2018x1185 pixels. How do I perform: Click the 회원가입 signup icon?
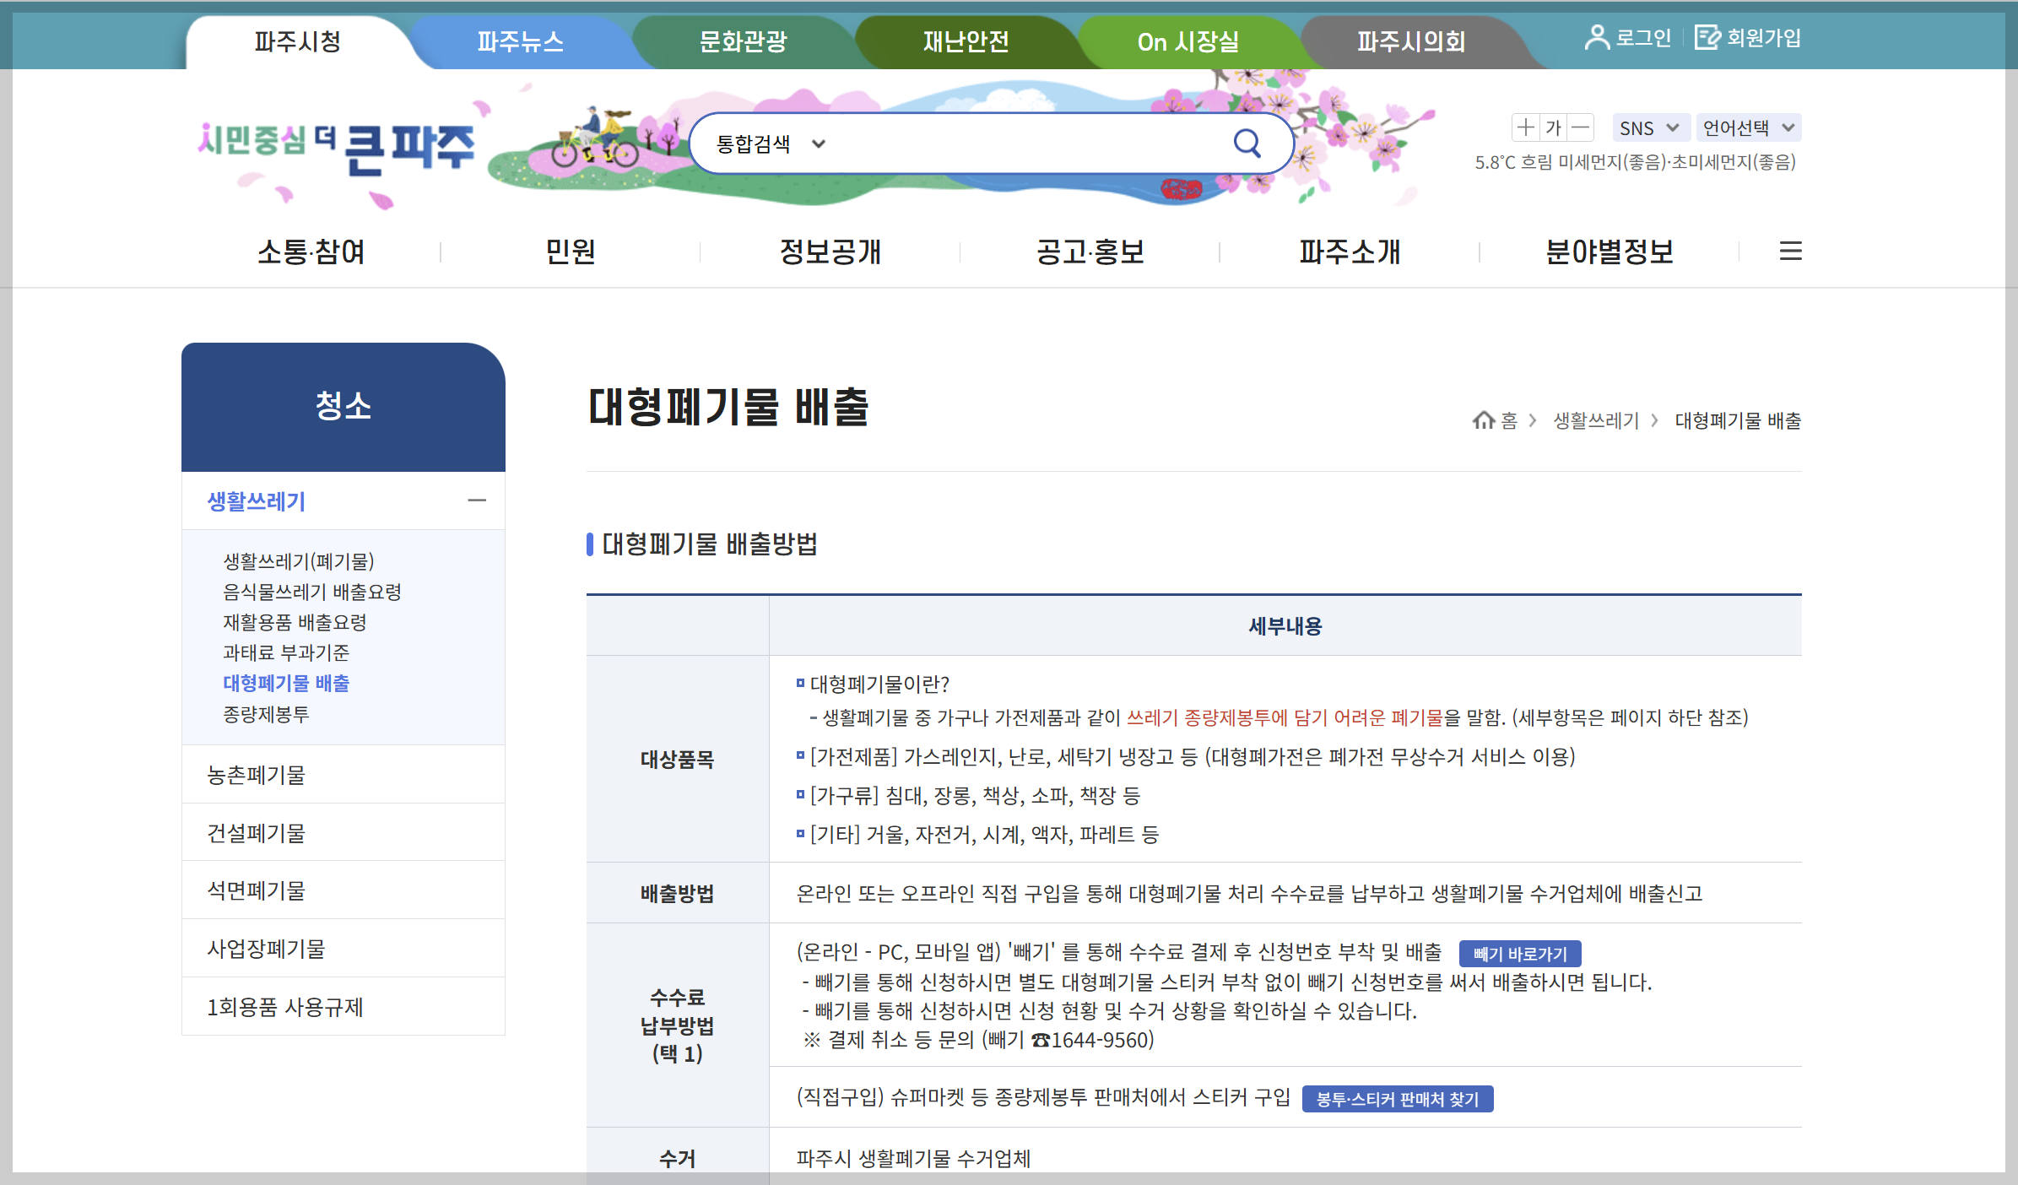coord(1708,36)
